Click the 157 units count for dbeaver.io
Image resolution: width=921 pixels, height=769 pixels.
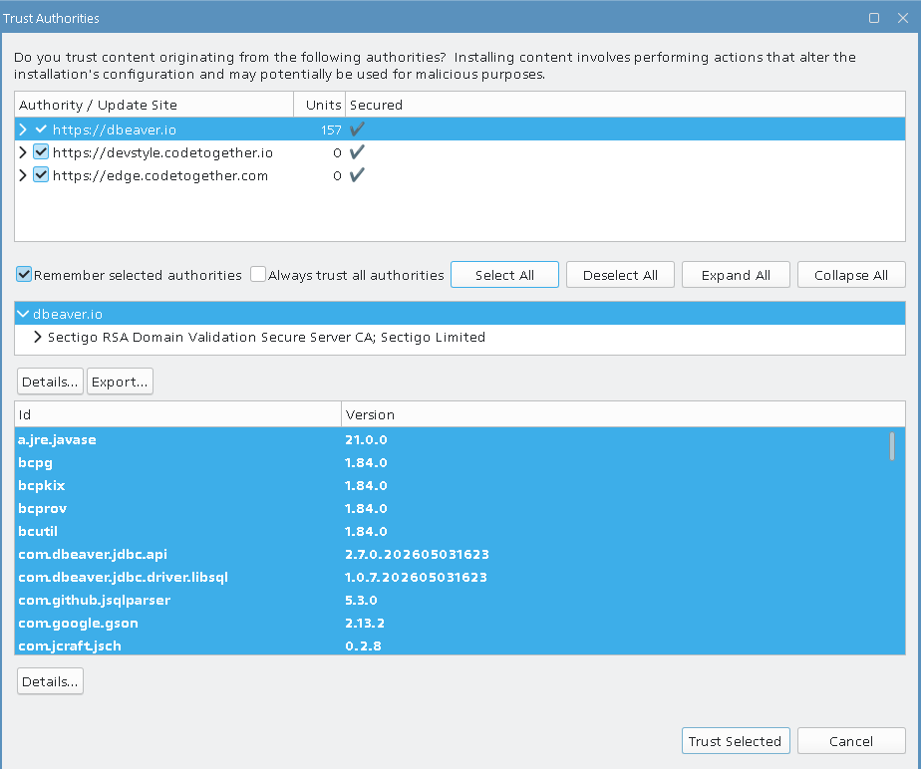tap(331, 129)
